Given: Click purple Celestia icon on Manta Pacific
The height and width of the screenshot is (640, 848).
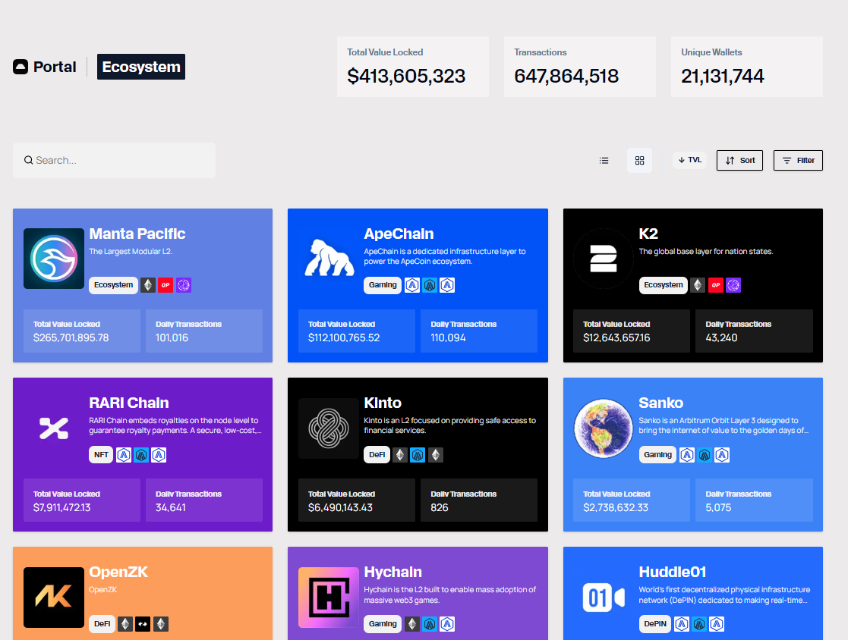Looking at the screenshot, I should coord(184,285).
